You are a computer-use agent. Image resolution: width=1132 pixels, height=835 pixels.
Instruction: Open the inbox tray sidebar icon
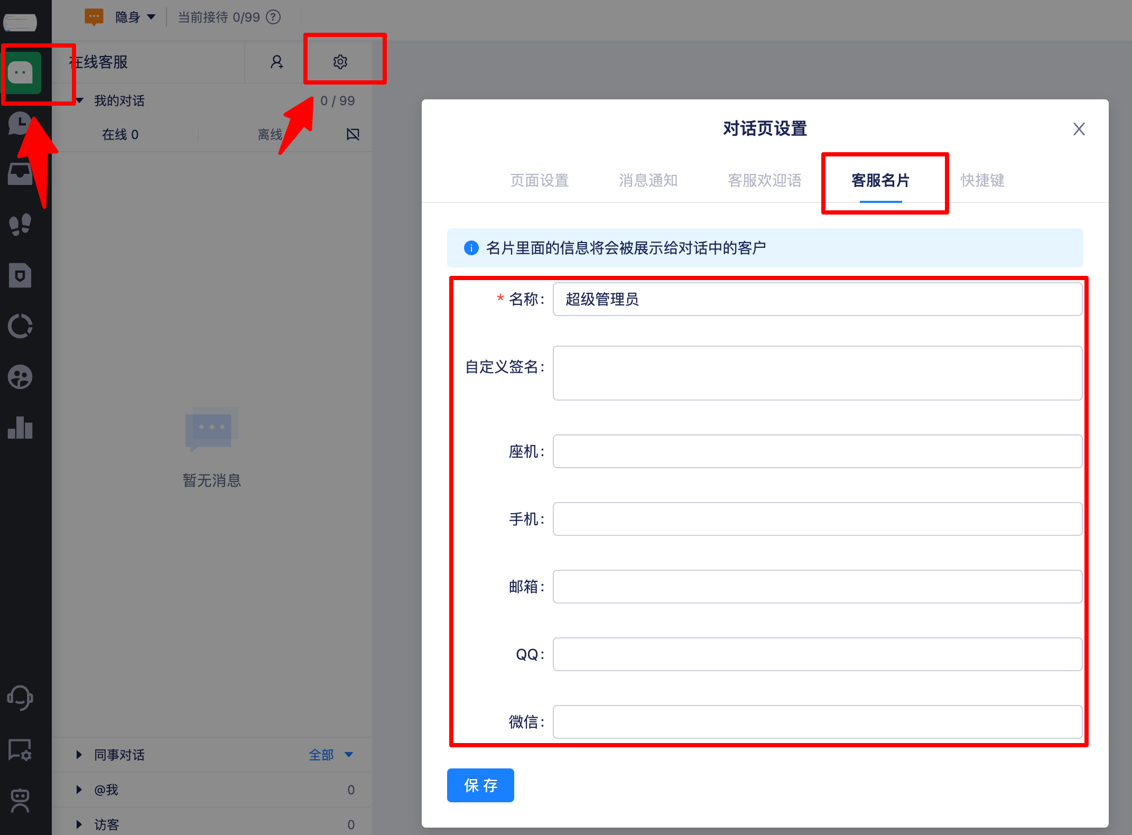tap(20, 173)
